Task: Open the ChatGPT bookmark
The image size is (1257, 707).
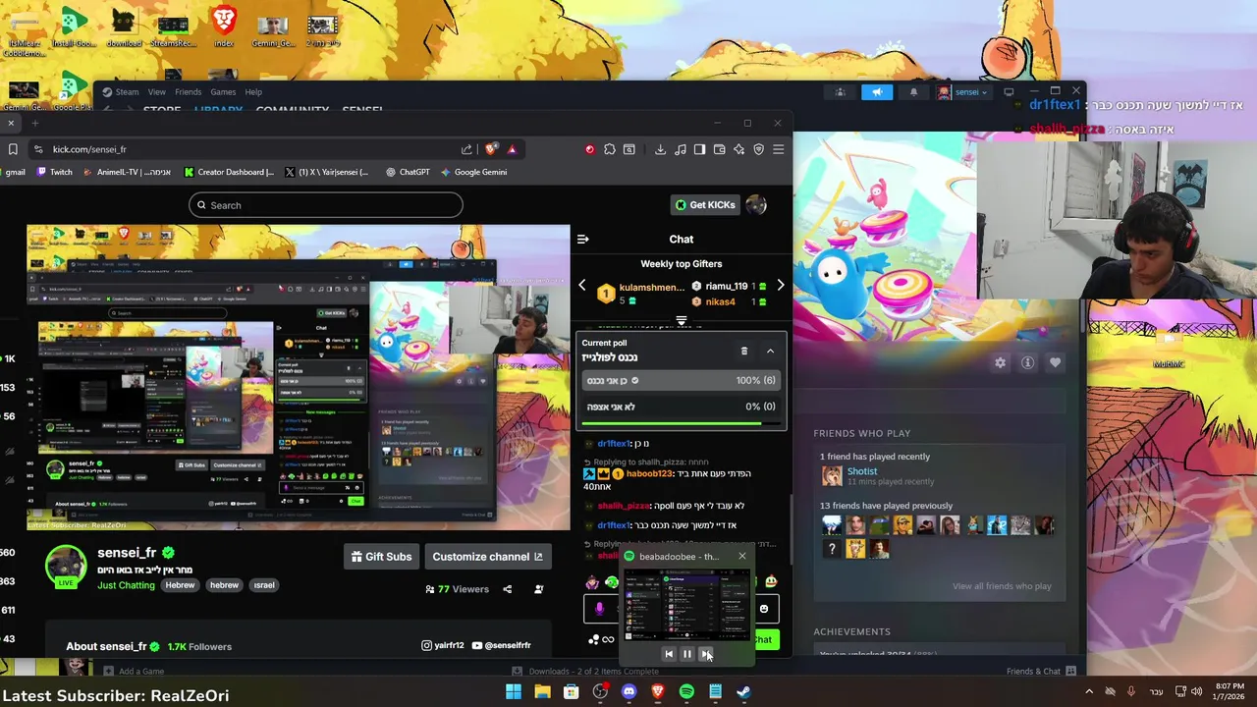Action: pyautogui.click(x=408, y=172)
